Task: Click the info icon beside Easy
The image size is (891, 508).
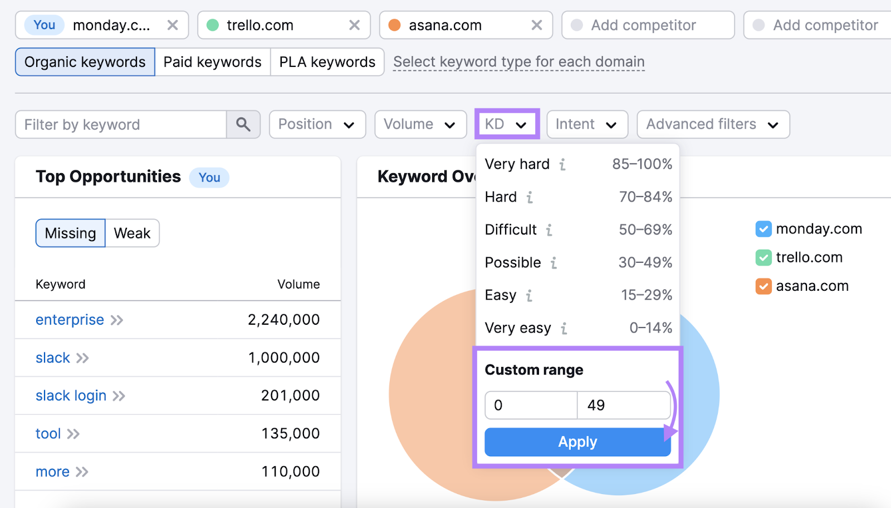Action: pyautogui.click(x=529, y=296)
